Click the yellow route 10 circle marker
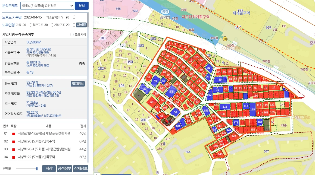The width and height of the screenshot is (315, 175). pos(225,39)
